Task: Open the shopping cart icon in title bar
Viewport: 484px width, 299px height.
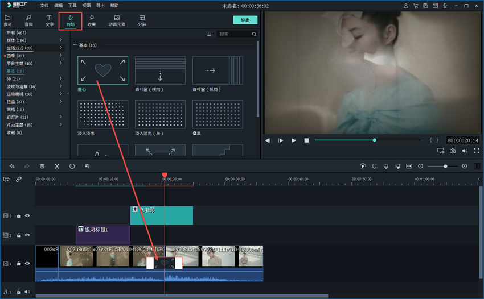Action: [417, 5]
